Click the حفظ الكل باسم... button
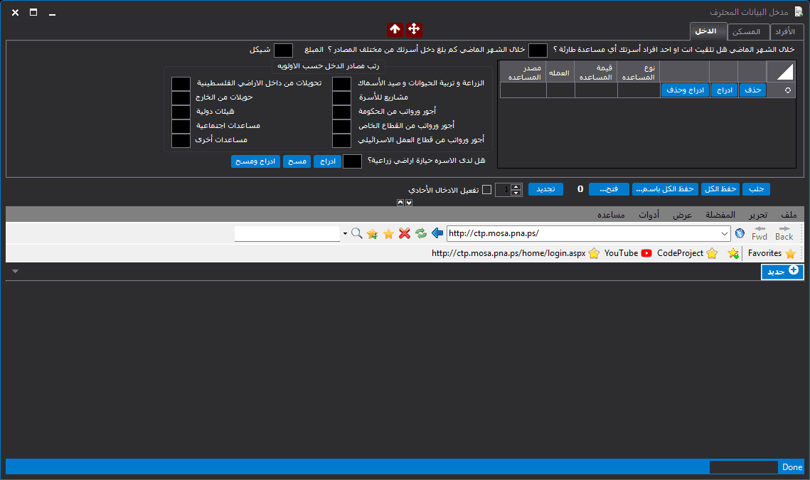The width and height of the screenshot is (810, 480). 665,189
